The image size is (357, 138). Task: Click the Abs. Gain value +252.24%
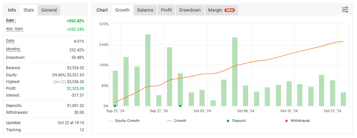[75, 29]
